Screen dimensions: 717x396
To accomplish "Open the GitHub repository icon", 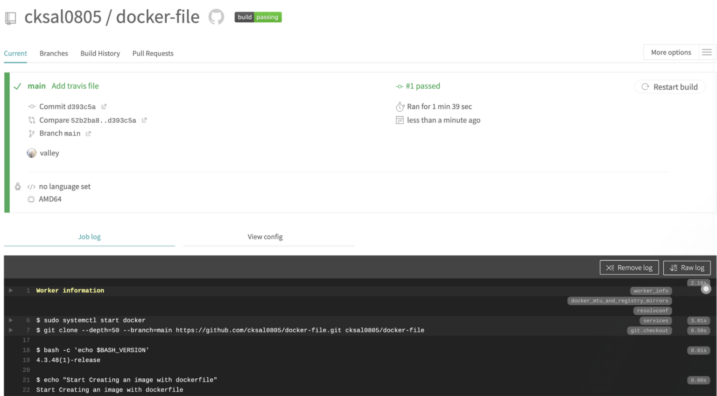I will pos(216,17).
